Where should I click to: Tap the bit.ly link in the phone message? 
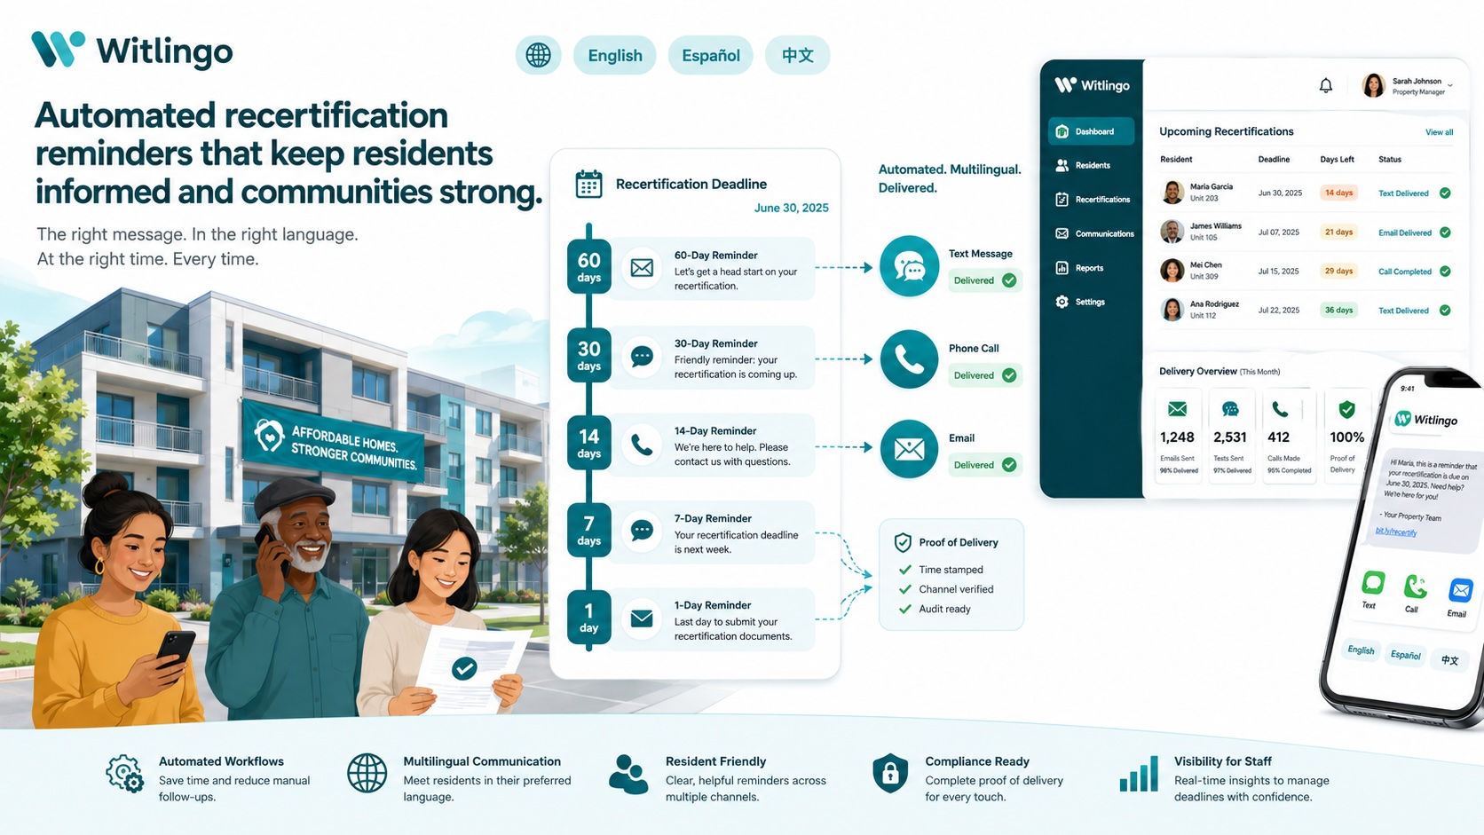(1396, 532)
